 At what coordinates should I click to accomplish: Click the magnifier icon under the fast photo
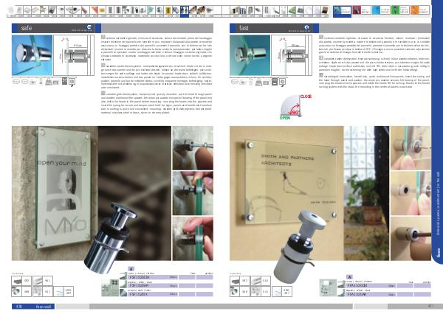tap(282, 82)
